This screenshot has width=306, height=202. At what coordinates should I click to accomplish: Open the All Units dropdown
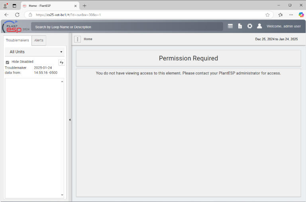pos(35,52)
